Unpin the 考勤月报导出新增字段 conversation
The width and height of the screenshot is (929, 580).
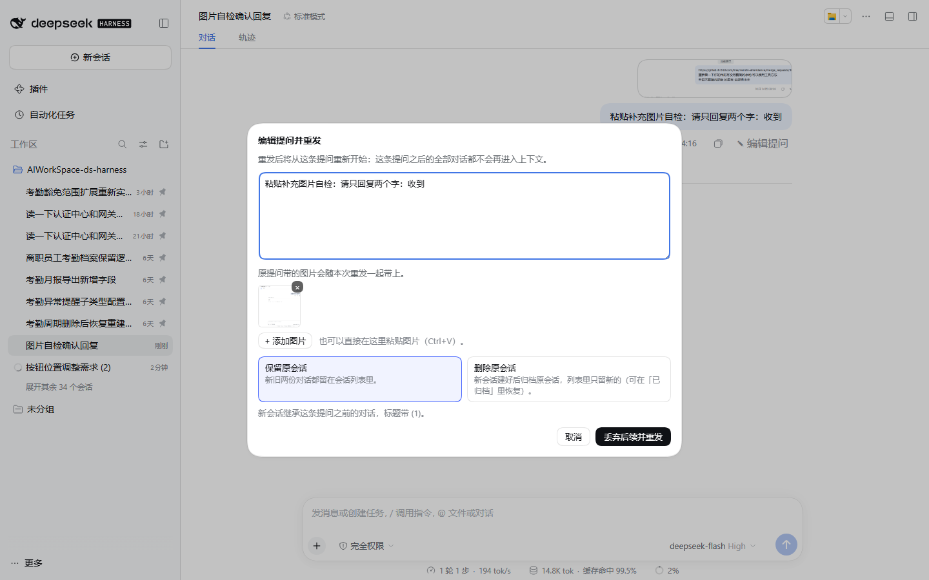coord(163,279)
